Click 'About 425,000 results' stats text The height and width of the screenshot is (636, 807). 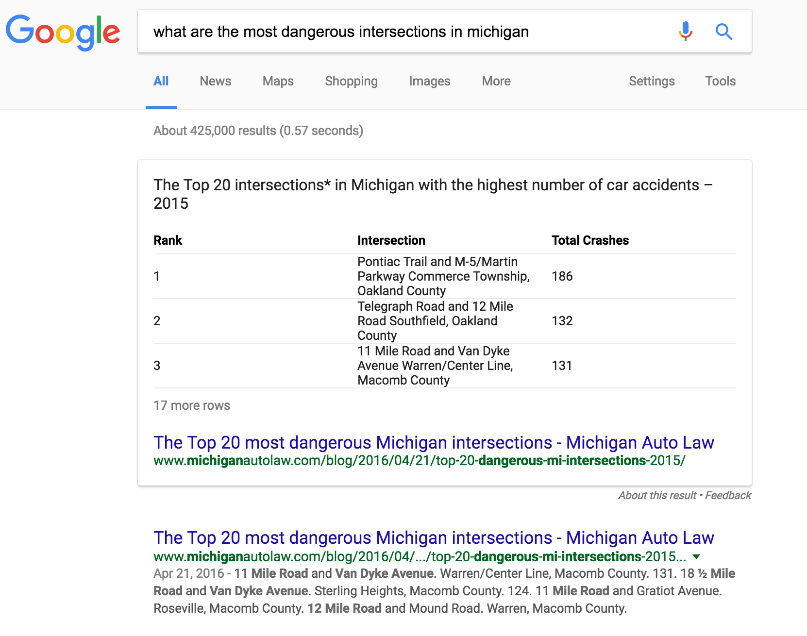(x=258, y=131)
